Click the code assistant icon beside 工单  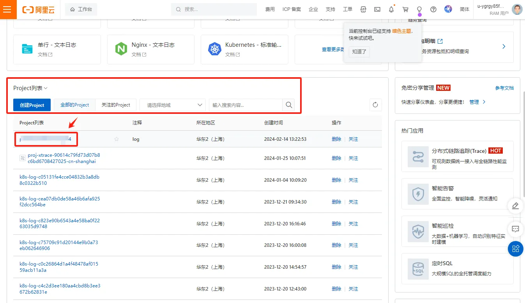pyautogui.click(x=363, y=9)
